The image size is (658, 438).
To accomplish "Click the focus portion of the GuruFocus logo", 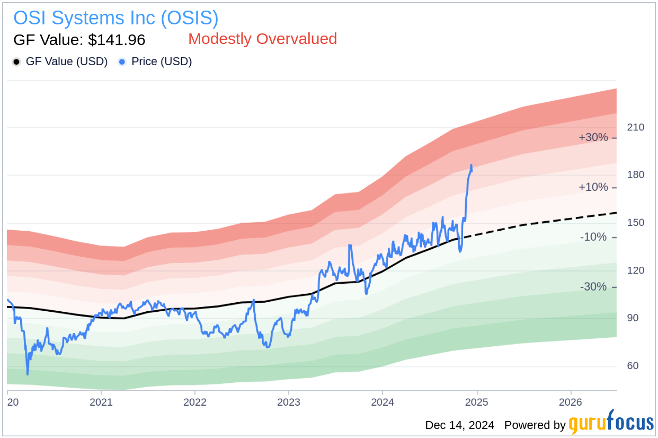I will 630,425.
